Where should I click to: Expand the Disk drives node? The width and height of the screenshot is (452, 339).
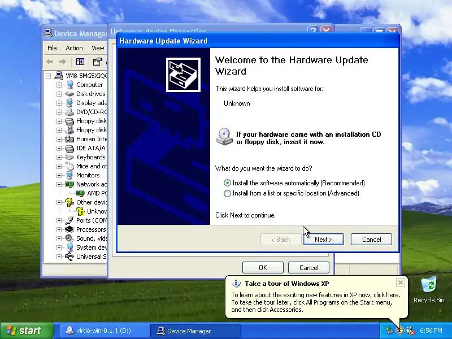point(59,94)
